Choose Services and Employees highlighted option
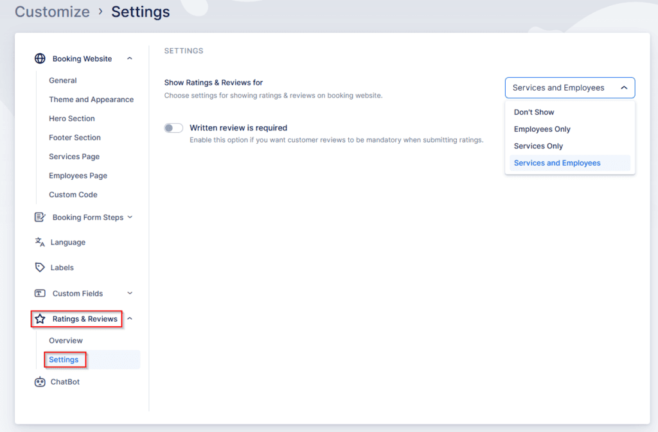658x432 pixels. [x=570, y=163]
